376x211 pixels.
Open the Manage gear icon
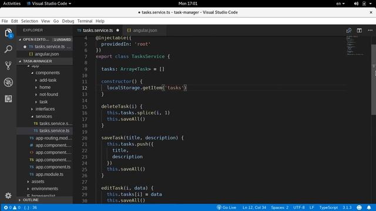[8, 195]
